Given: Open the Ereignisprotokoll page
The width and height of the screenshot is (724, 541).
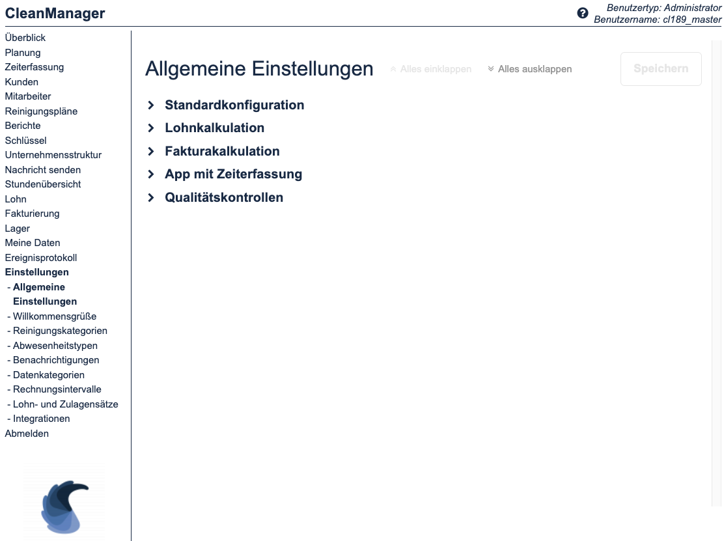Looking at the screenshot, I should click(x=40, y=257).
